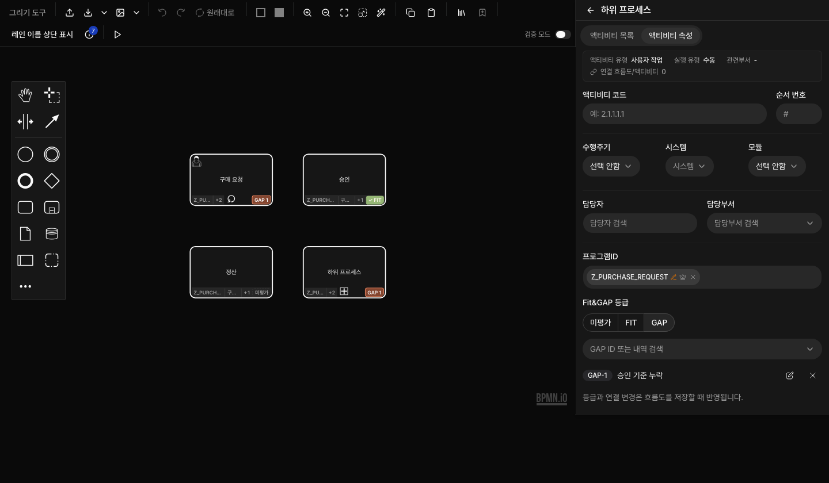Expand the GAP ID search dropdown
Image resolution: width=829 pixels, height=483 pixels.
[x=702, y=349]
